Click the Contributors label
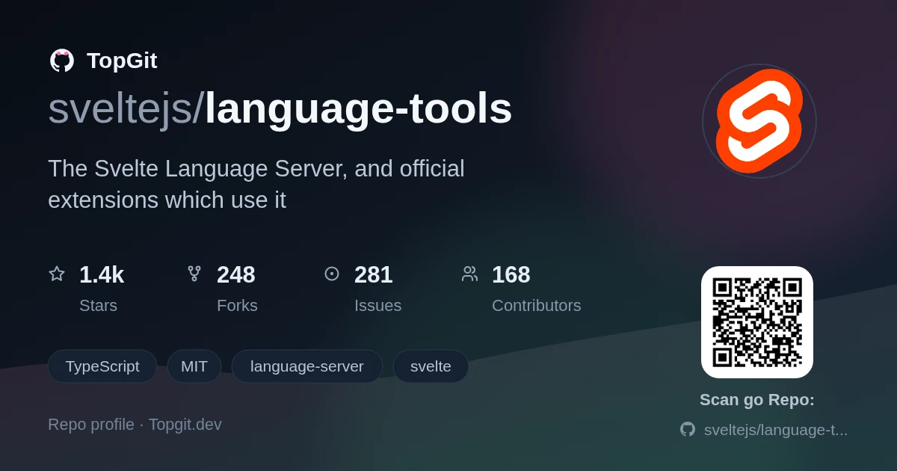 click(537, 305)
